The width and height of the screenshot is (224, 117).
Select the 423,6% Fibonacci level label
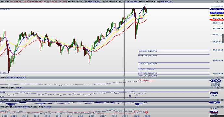coord(148,51)
